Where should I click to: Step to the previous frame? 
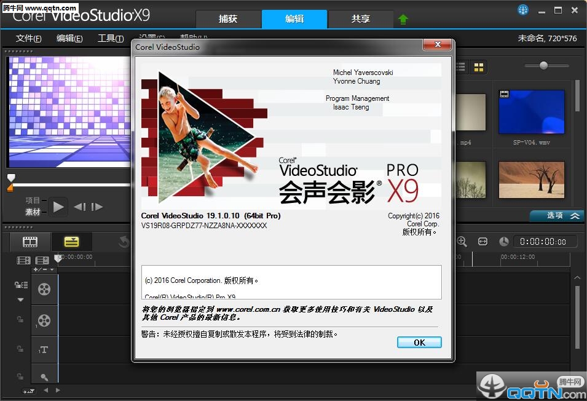point(80,207)
